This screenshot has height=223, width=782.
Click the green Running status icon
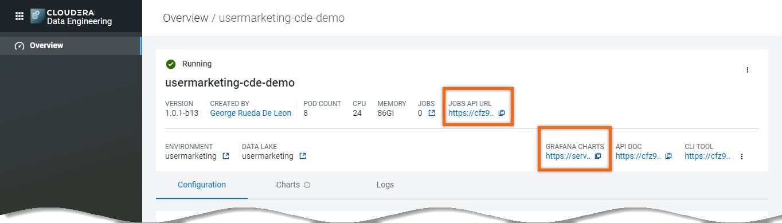coord(171,64)
